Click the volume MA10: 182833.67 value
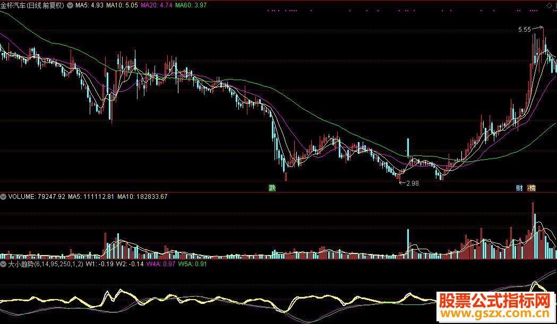557x324 pixels. [142, 196]
